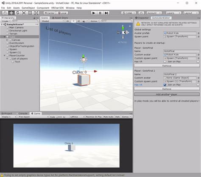Click the Pause button
The image size is (201, 177).
click(x=100, y=13)
